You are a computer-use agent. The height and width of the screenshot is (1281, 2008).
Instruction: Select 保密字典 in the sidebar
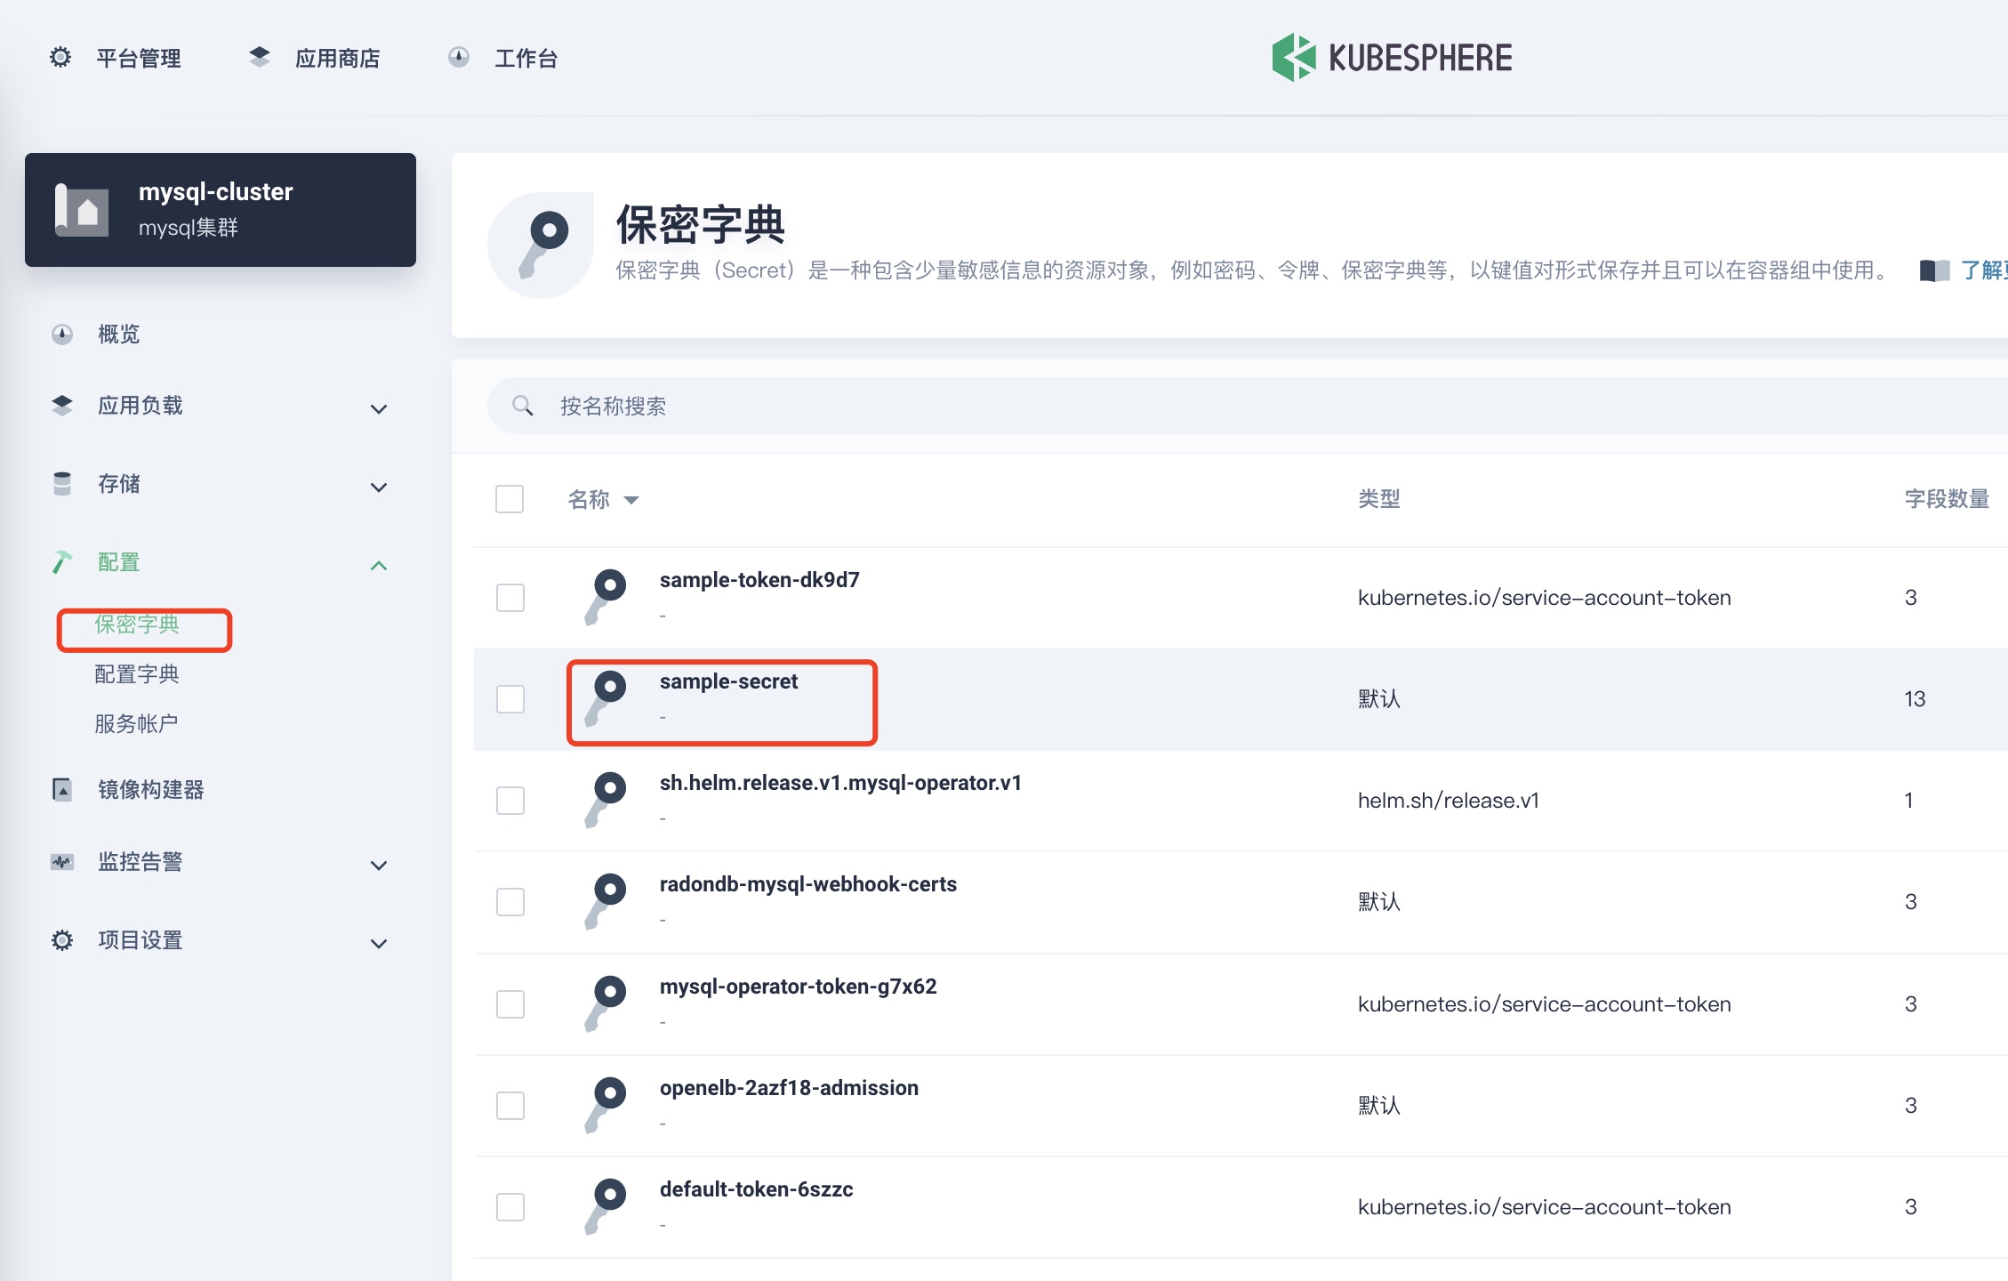[137, 624]
